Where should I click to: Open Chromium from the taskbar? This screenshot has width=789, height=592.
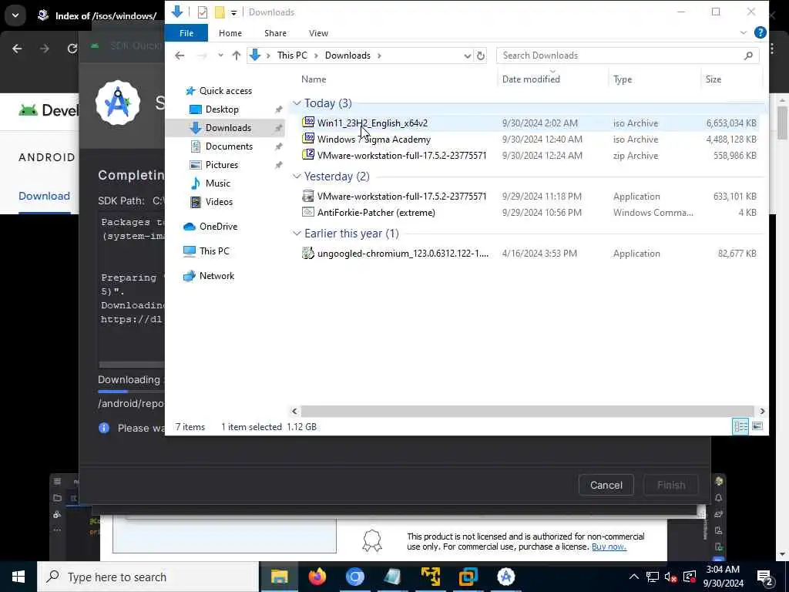point(354,577)
